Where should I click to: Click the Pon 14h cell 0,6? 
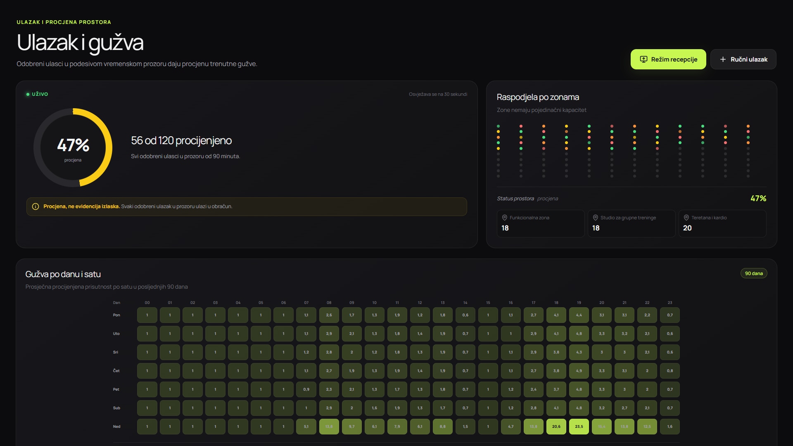[x=465, y=315]
